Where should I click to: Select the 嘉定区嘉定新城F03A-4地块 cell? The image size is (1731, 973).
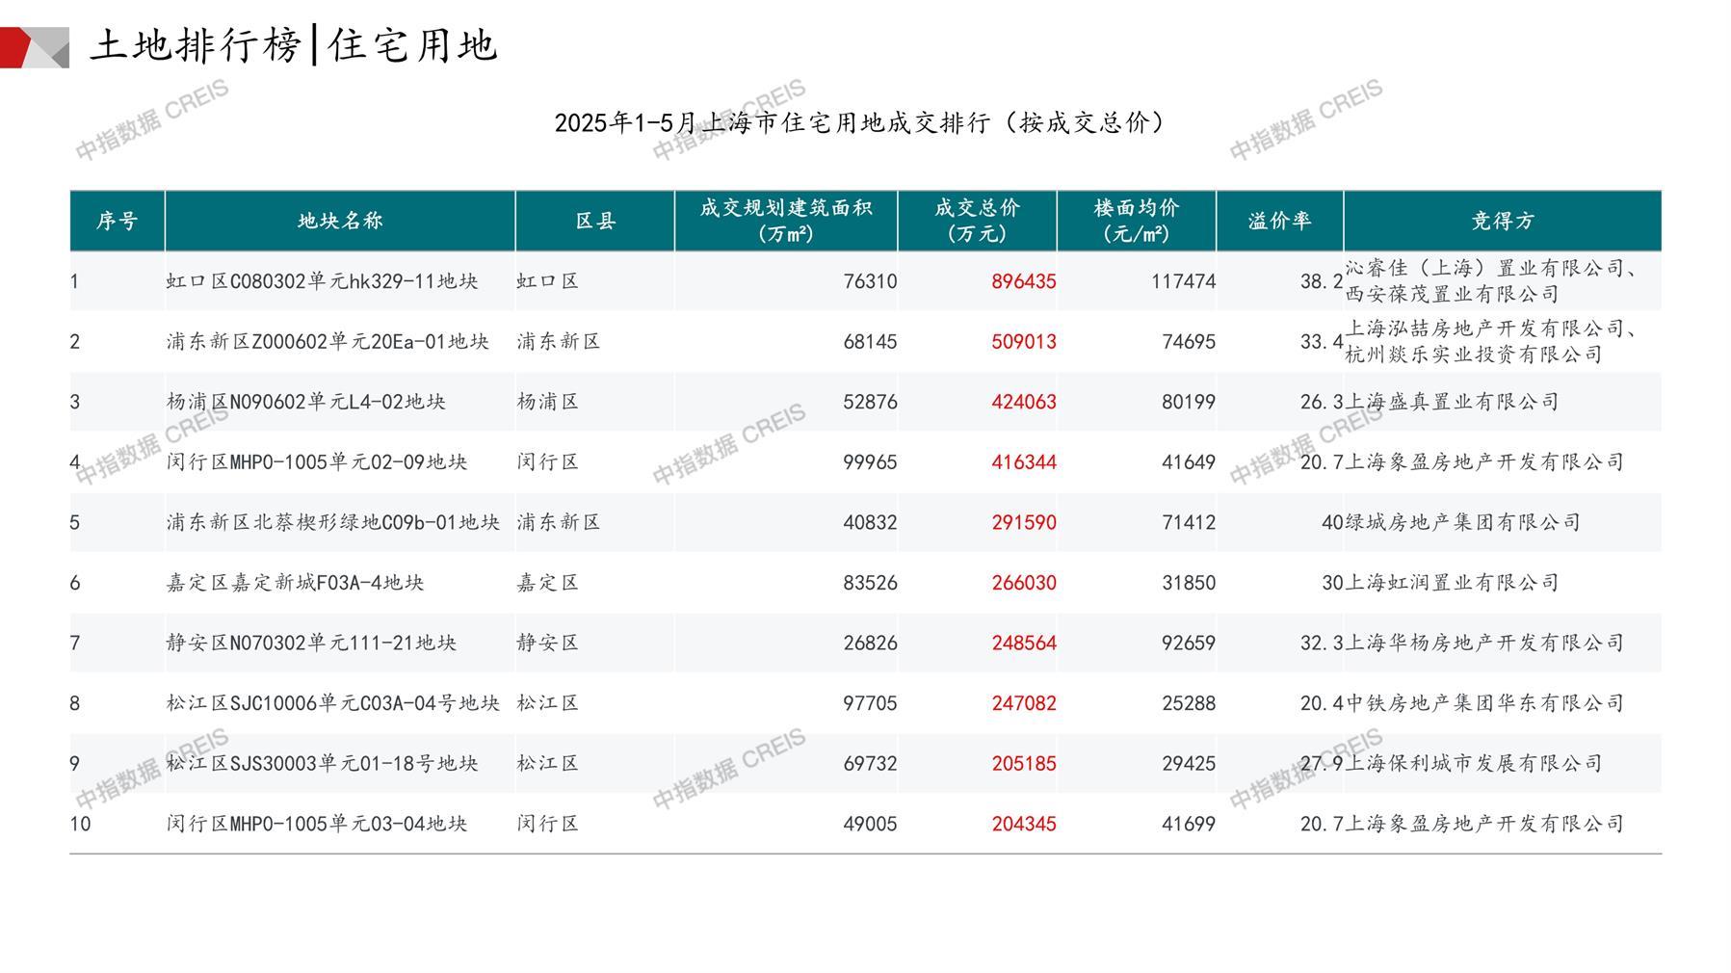[x=295, y=583]
